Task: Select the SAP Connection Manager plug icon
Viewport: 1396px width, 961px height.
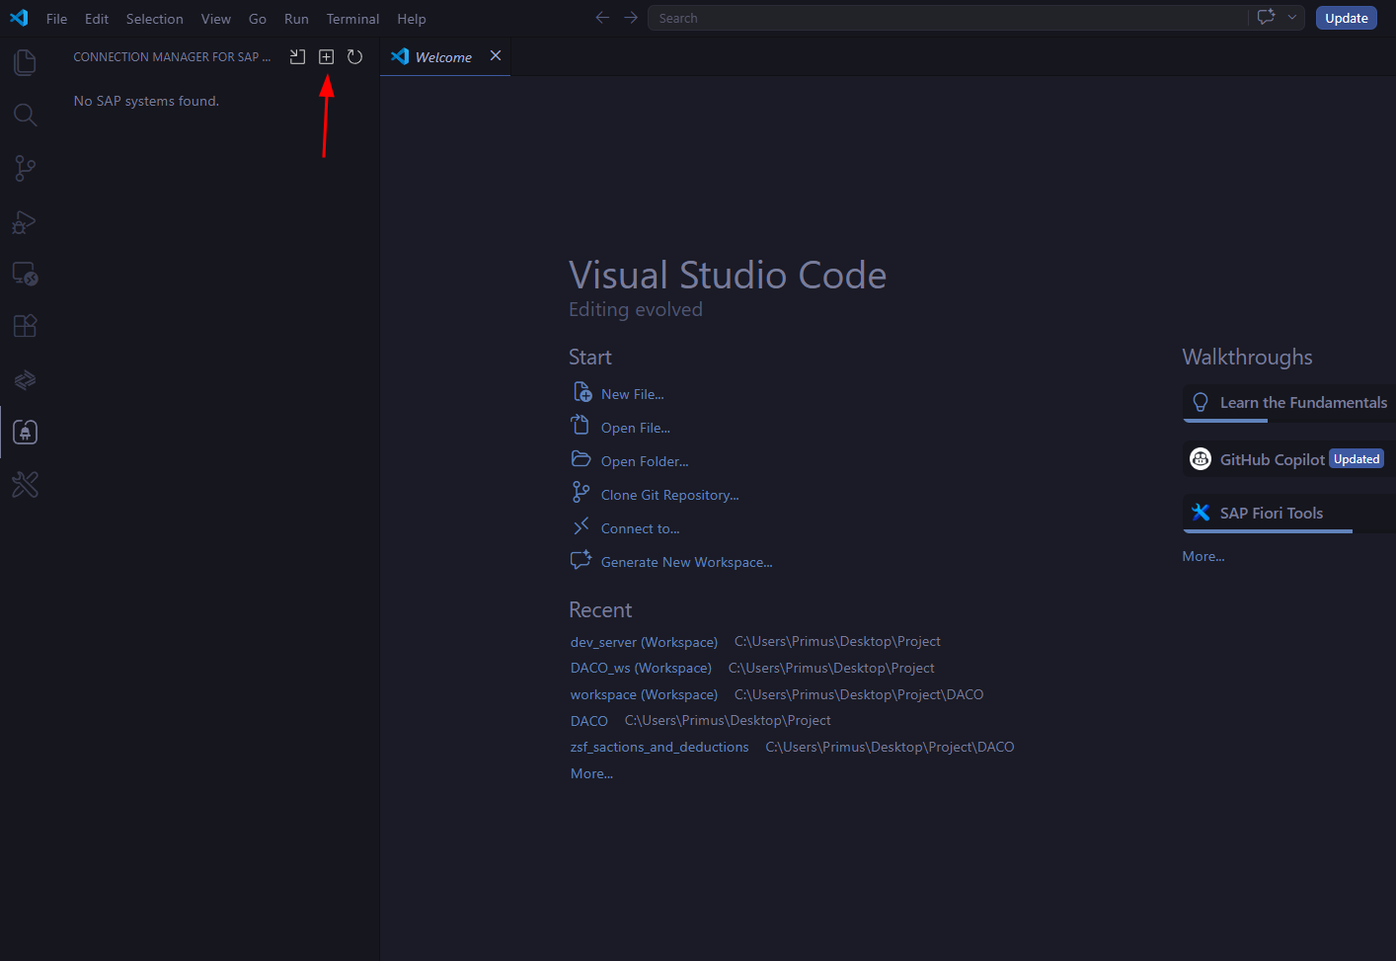Action: click(25, 432)
